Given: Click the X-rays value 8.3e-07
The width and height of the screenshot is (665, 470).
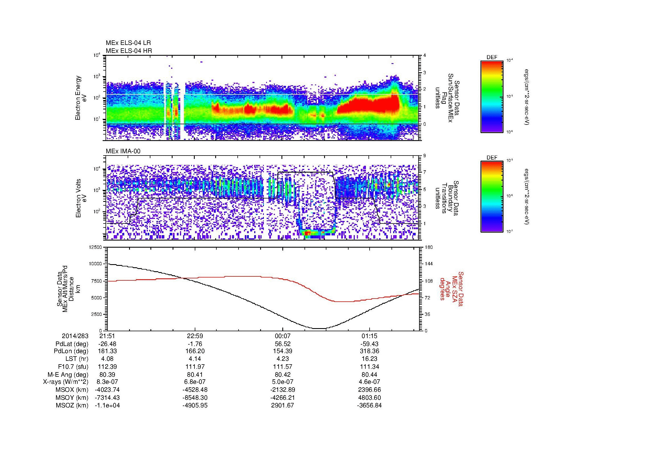Looking at the screenshot, I should (x=107, y=382).
